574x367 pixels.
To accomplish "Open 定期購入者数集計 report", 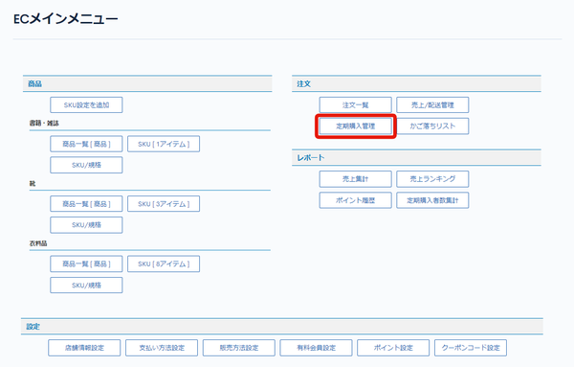I will [x=432, y=200].
